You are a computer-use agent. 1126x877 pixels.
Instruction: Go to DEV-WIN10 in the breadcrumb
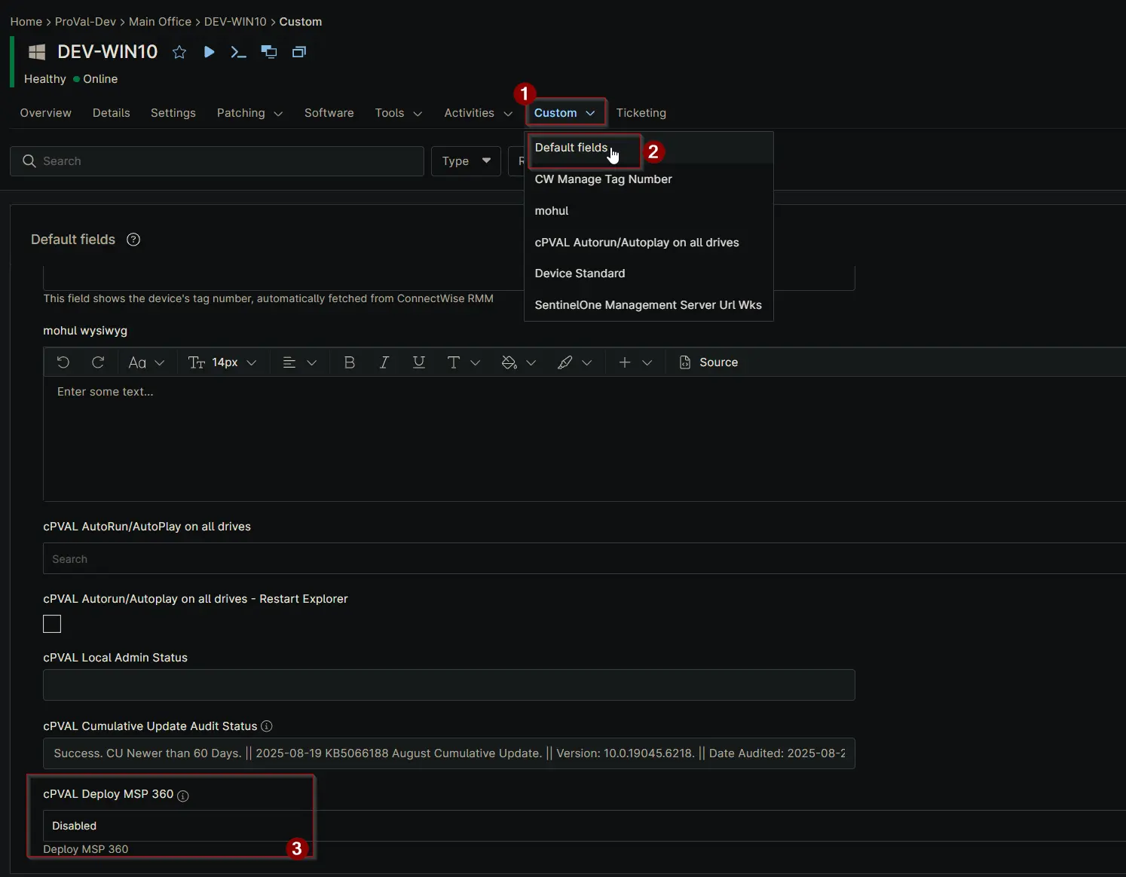235,22
